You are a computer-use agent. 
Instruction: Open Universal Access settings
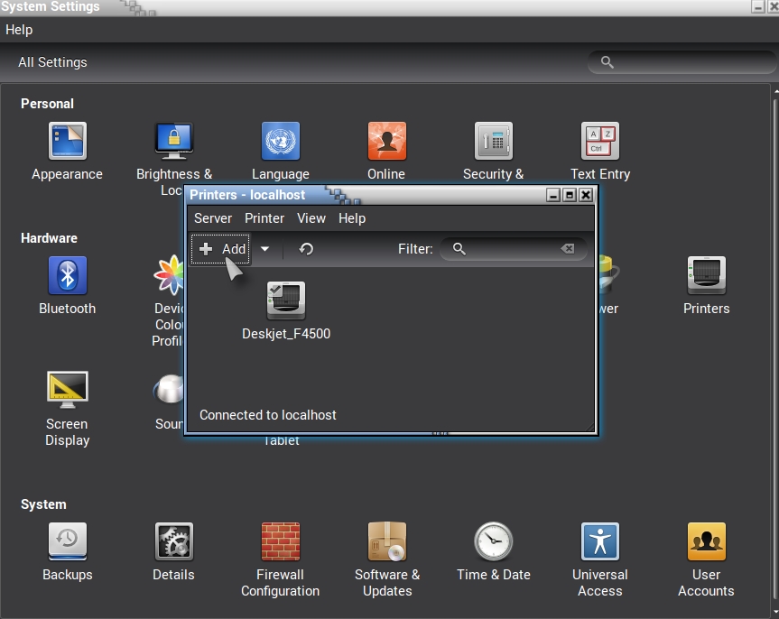pyautogui.click(x=599, y=542)
